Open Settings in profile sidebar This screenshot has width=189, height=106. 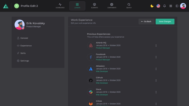pos(24,61)
